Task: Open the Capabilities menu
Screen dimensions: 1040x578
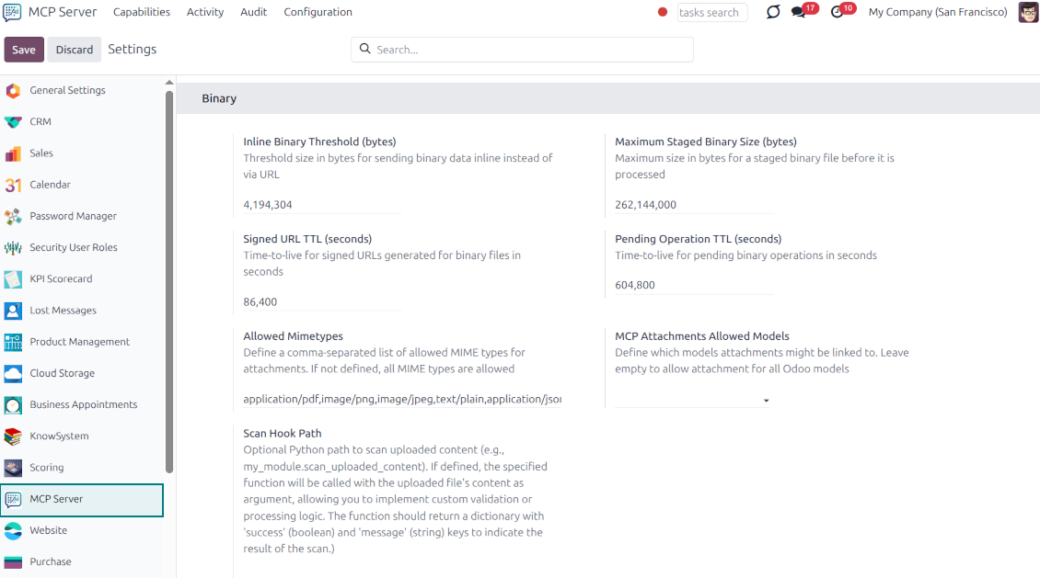Action: coord(142,12)
